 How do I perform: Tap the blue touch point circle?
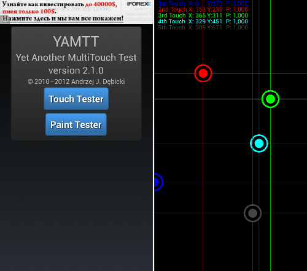(x=158, y=182)
